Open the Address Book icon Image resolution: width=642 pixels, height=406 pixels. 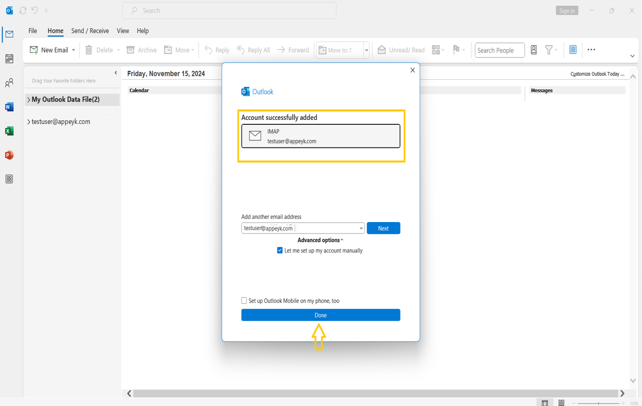coord(534,50)
